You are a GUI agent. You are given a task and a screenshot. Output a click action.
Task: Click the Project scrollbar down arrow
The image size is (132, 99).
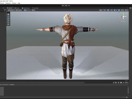point(128,96)
